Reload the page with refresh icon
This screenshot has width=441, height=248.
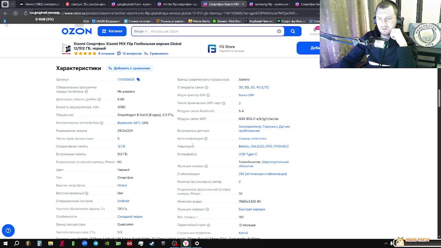(x=25, y=13)
